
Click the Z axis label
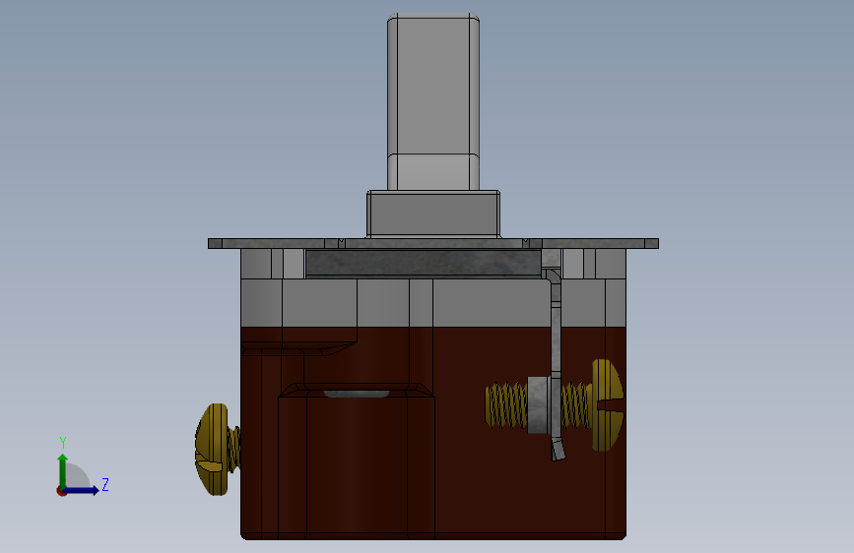105,484
